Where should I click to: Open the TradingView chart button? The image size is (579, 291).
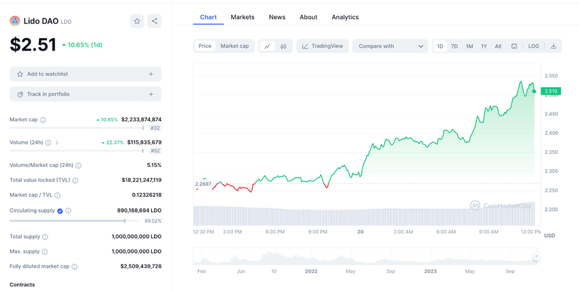[322, 46]
